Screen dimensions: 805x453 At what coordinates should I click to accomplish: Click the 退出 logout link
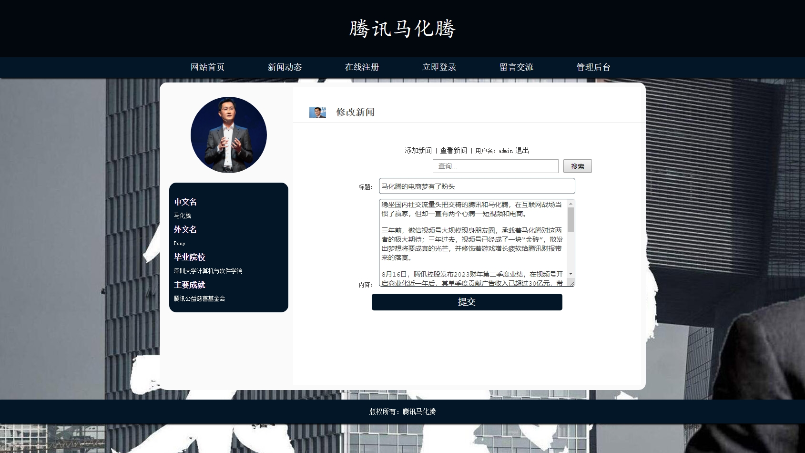[x=522, y=151]
